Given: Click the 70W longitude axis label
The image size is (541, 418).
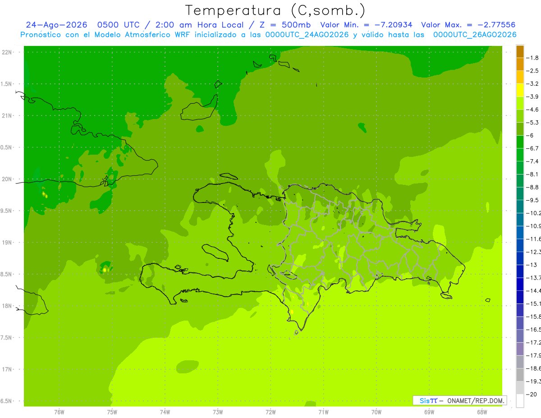Looking at the screenshot, I should click(376, 412).
